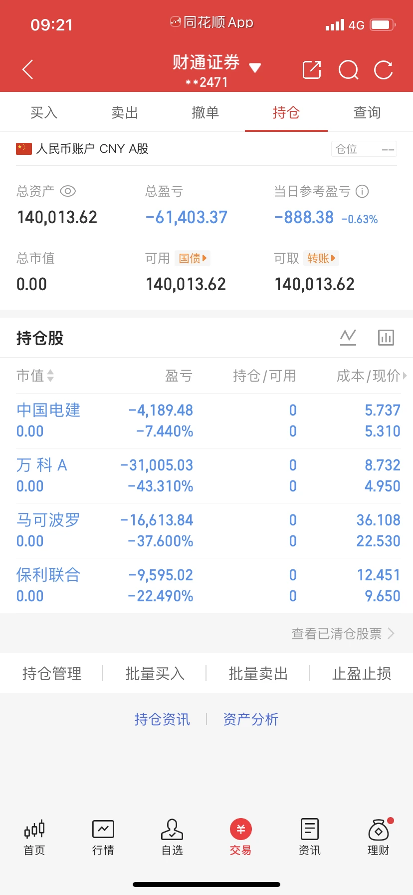
Task: Tap the 止盈止损 button
Action: click(x=362, y=673)
